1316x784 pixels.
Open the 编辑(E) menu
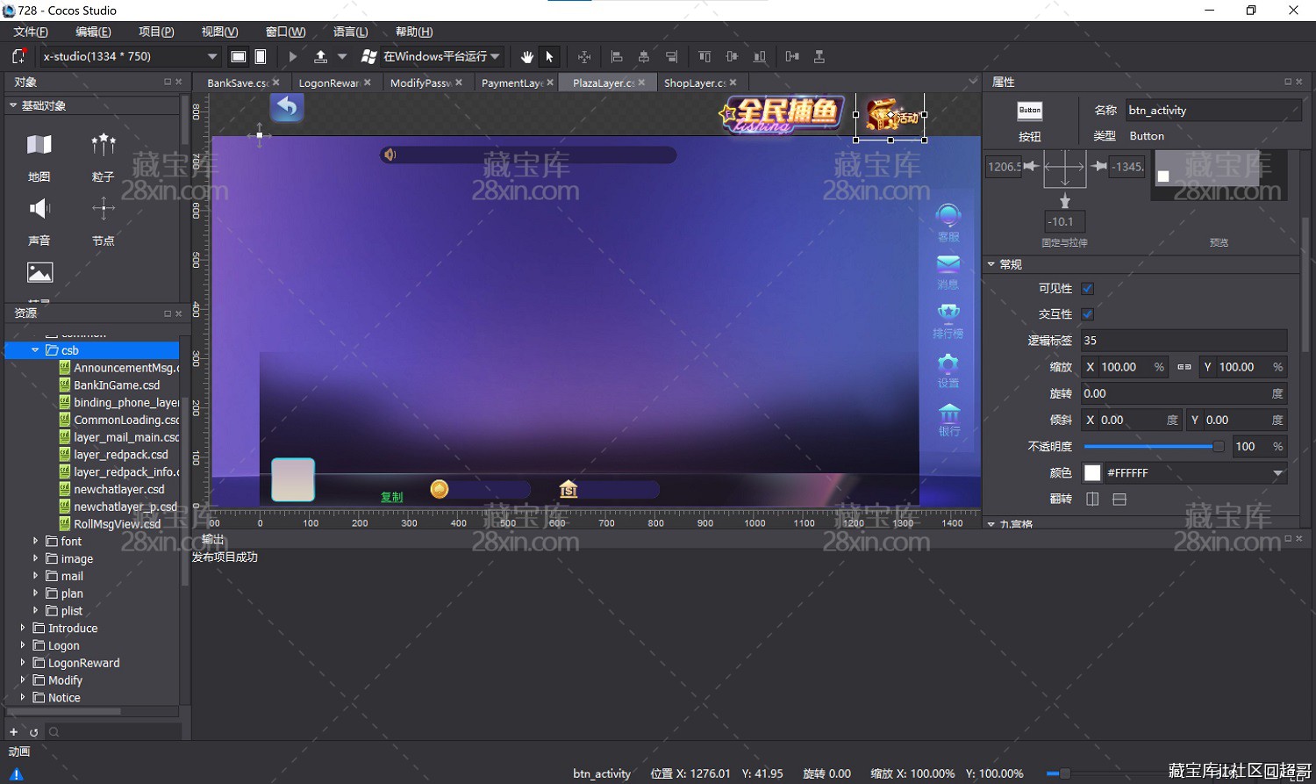point(93,32)
